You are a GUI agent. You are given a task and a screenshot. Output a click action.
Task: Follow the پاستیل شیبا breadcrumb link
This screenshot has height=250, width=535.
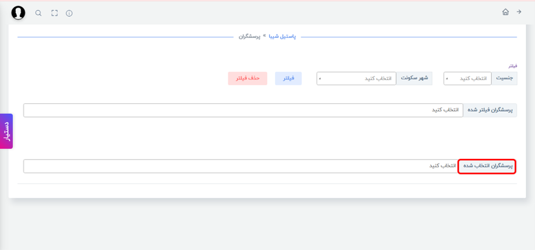pyautogui.click(x=283, y=37)
